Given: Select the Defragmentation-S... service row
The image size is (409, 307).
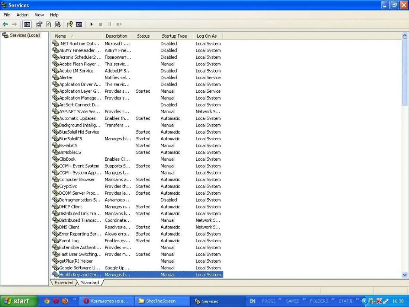Looking at the screenshot, I should [138, 200].
